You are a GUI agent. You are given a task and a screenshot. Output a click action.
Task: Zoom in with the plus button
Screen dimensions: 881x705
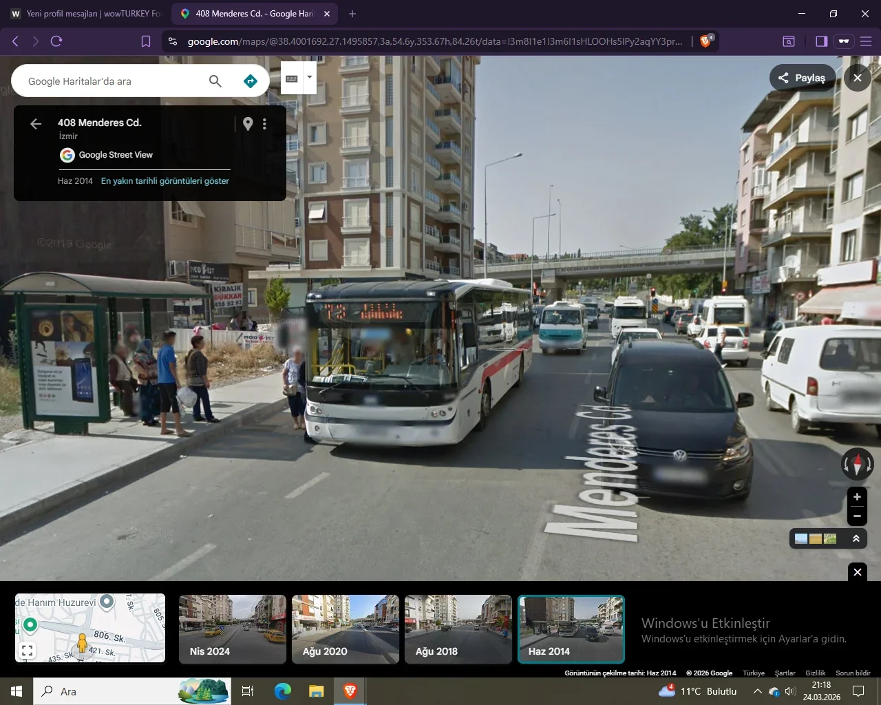(x=857, y=496)
